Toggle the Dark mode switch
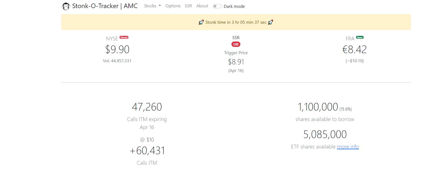This screenshot has width=423, height=183. click(x=217, y=6)
